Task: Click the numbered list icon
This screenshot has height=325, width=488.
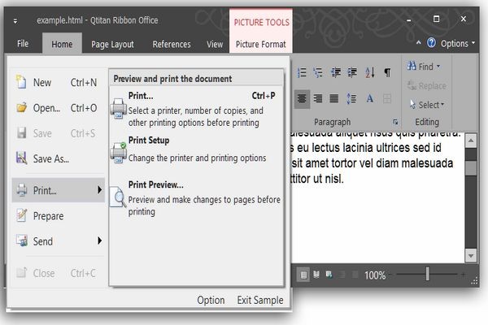Action: pyautogui.click(x=301, y=72)
